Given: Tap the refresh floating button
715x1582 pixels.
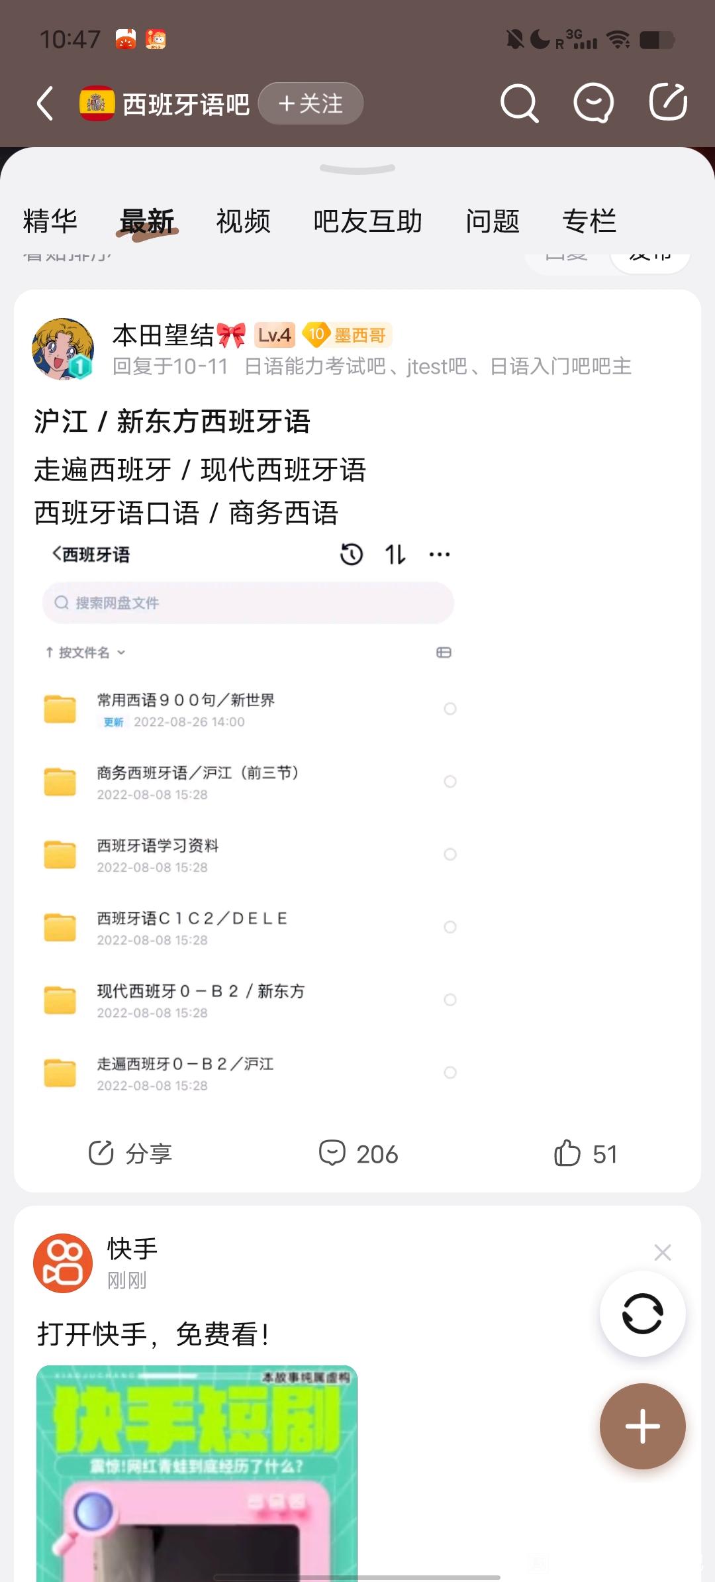Looking at the screenshot, I should pos(642,1313).
